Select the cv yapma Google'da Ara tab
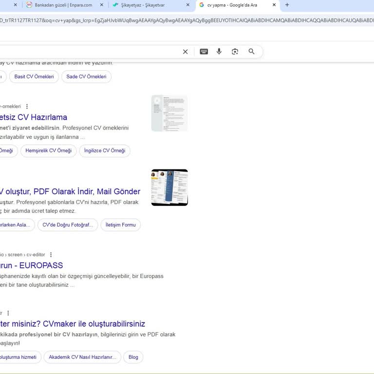 238,5
